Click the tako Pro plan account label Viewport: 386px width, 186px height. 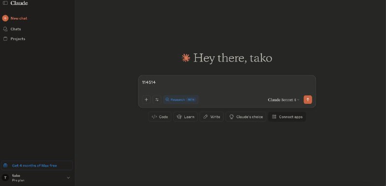pos(18,178)
